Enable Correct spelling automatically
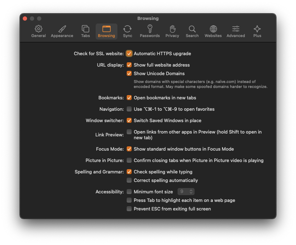 pos(129,180)
